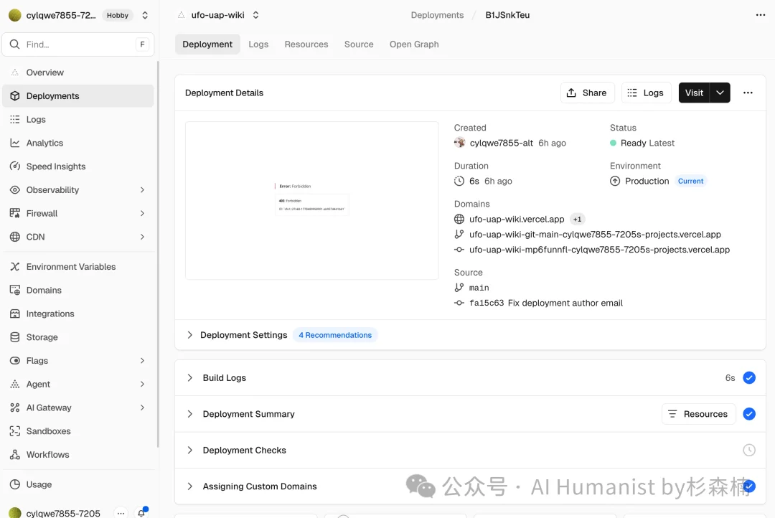This screenshot has height=518, width=775.
Task: Expand the Firewall submenu chevron
Action: pos(142,213)
